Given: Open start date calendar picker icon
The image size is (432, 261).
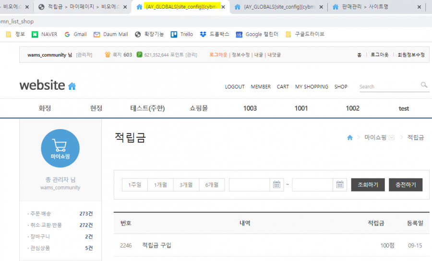Looking at the screenshot, I should point(276,185).
